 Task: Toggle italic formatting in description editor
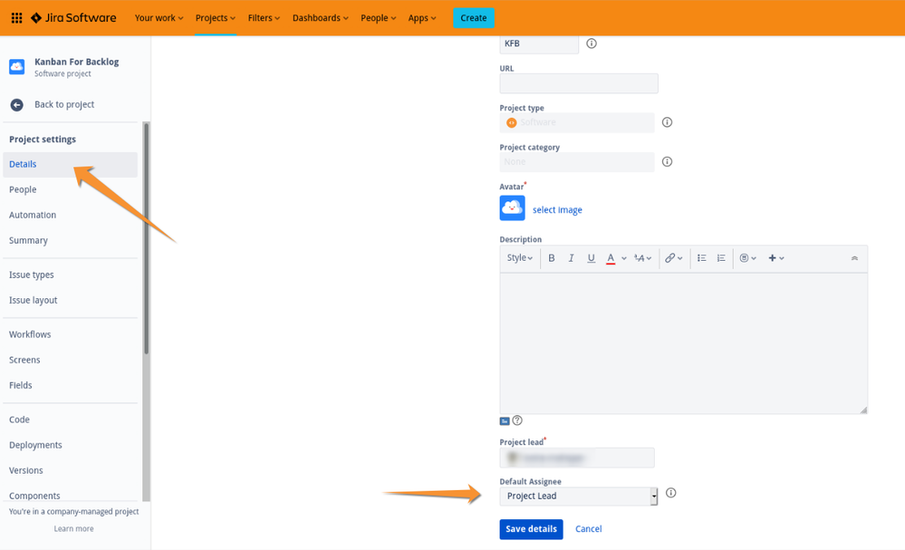pyautogui.click(x=571, y=258)
